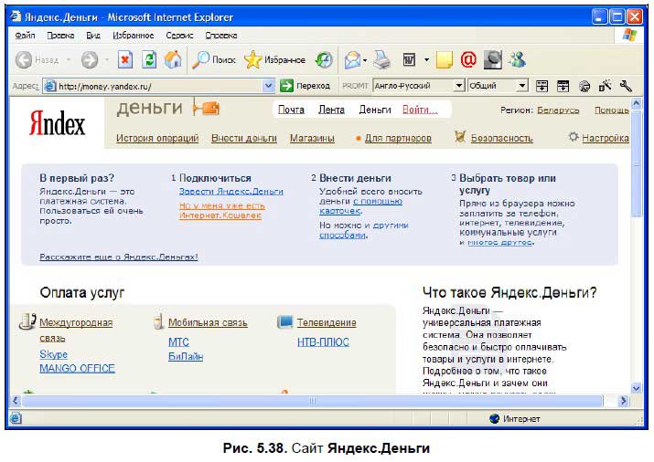Click the Stop loading toolbar icon

125,60
